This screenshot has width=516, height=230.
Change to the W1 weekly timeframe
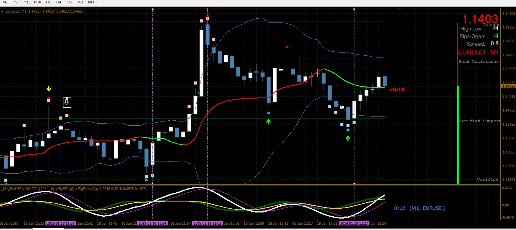click(x=80, y=2)
